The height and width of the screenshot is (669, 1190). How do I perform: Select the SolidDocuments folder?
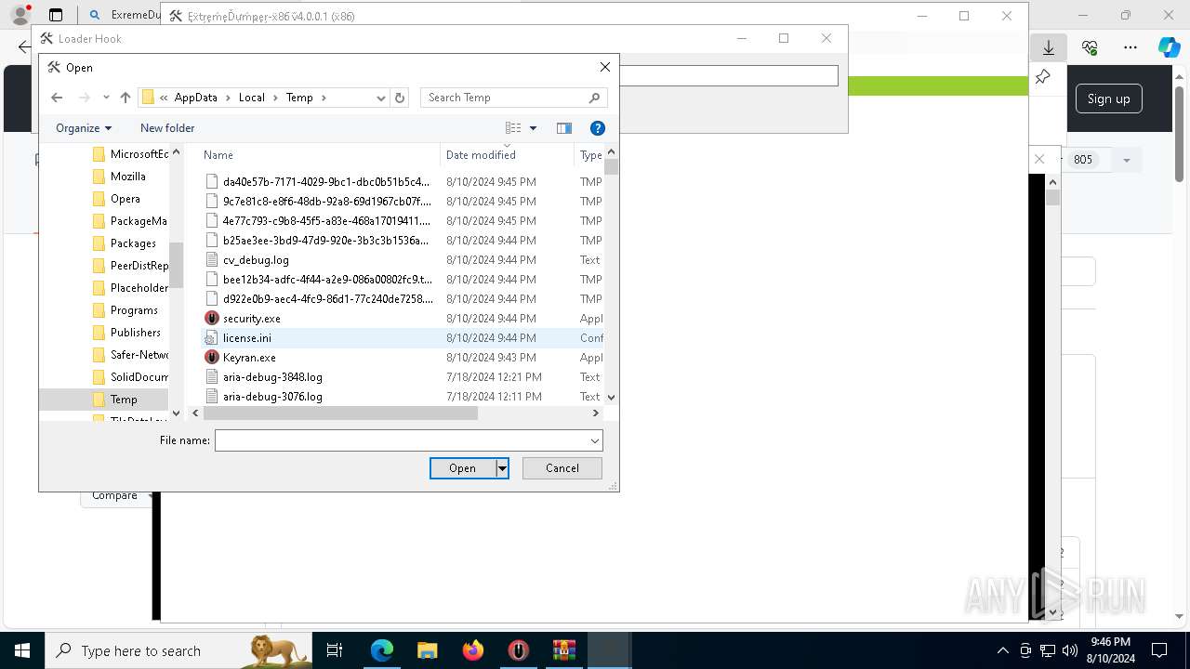coord(139,377)
